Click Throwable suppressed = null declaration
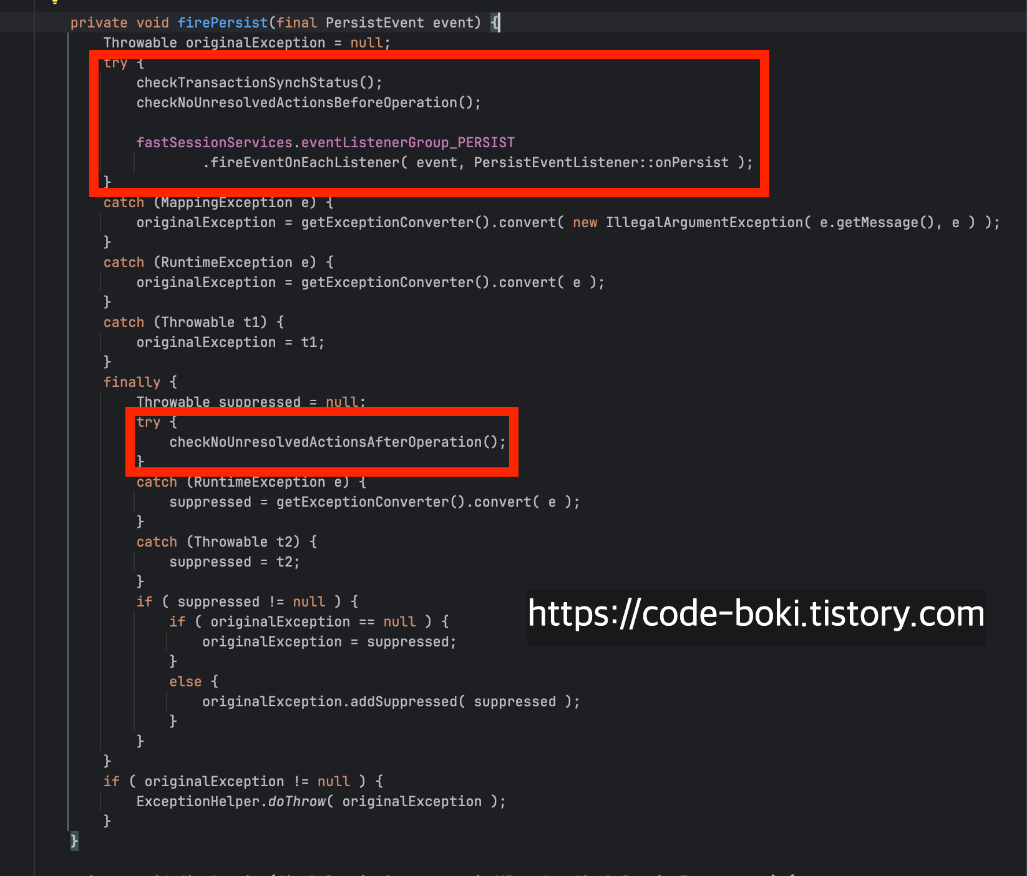Viewport: 1027px width, 876px height. point(251,402)
